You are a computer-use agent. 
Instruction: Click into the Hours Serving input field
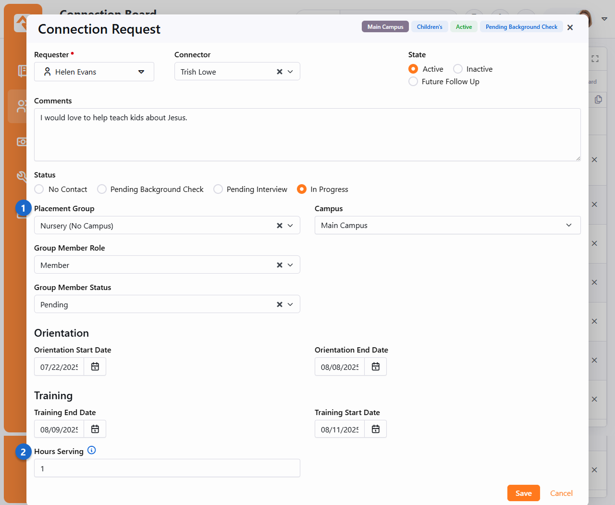pyautogui.click(x=167, y=468)
